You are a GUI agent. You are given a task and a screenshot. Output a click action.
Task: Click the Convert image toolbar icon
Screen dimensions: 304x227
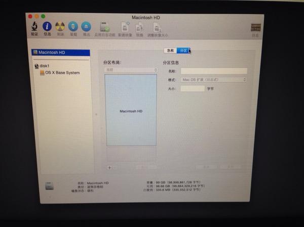pos(140,27)
